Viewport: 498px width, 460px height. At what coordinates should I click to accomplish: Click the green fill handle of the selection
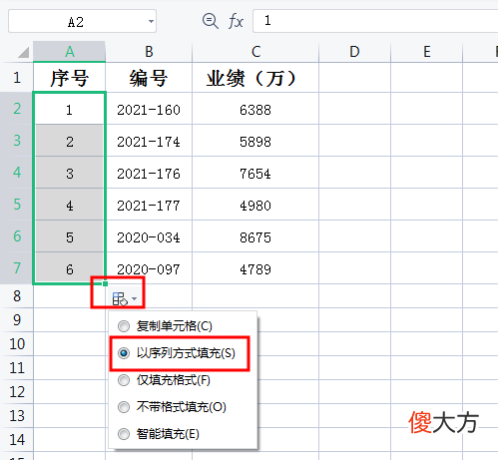tap(105, 283)
